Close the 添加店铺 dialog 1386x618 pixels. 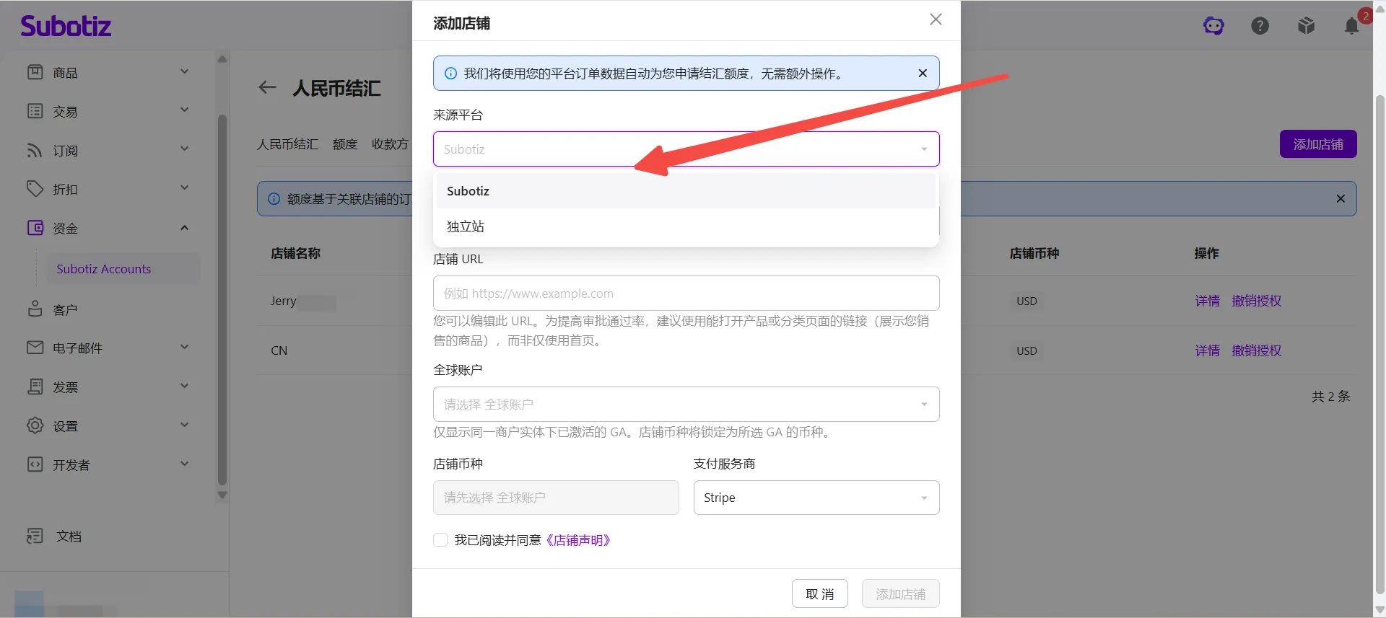pyautogui.click(x=936, y=19)
